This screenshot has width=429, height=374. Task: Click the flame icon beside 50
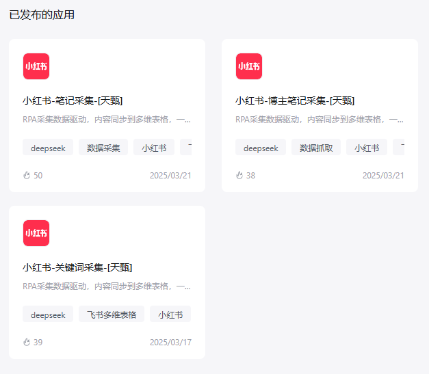(x=27, y=175)
